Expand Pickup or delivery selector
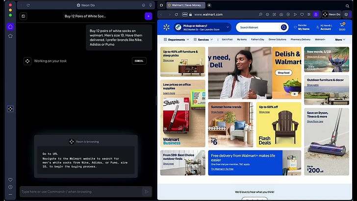357x201 pixels. tap(203, 27)
